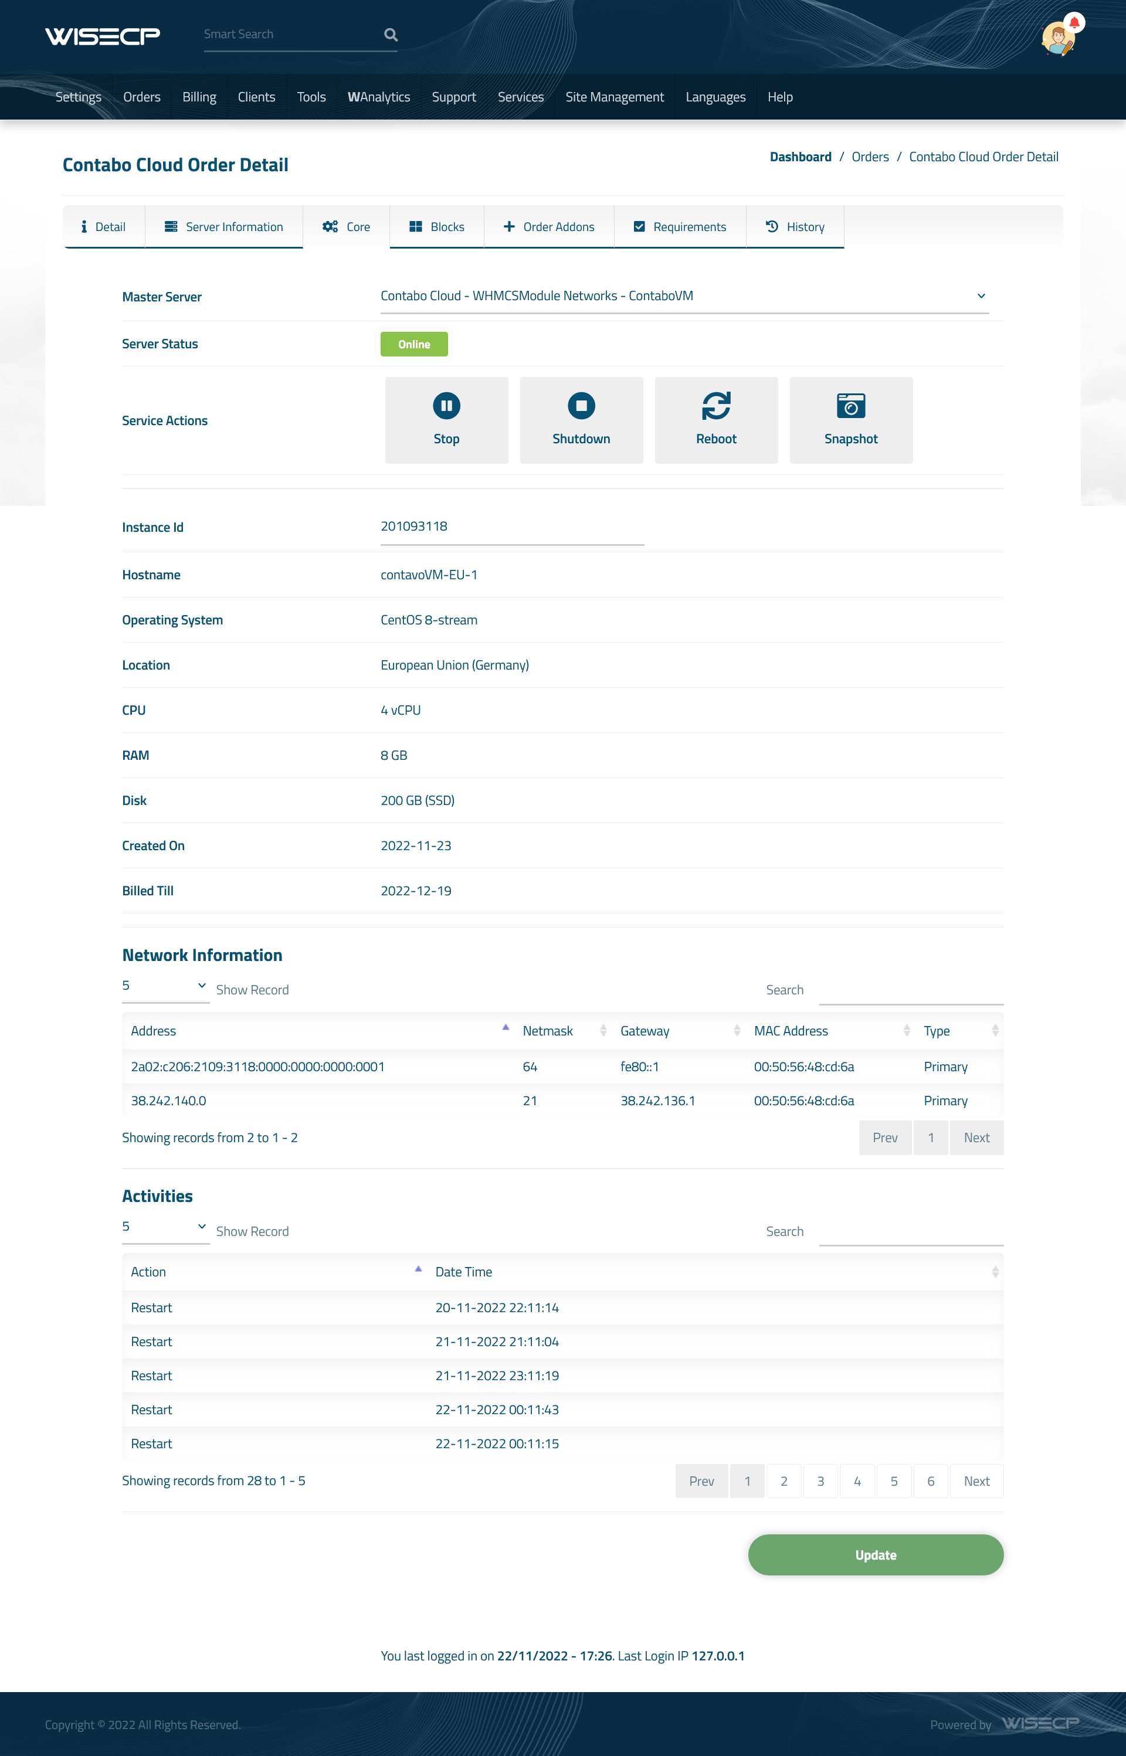Click hostname value contavoVM-EU-1
The image size is (1126, 1756).
click(x=429, y=575)
